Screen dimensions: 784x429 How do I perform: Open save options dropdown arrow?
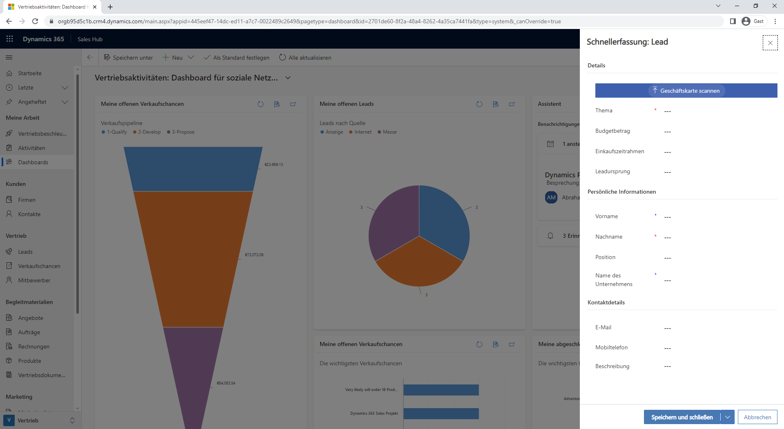click(x=728, y=417)
